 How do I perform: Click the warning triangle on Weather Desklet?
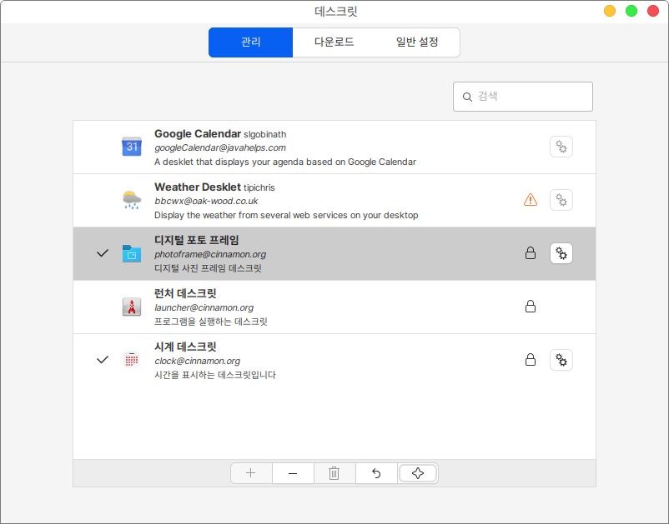531,200
